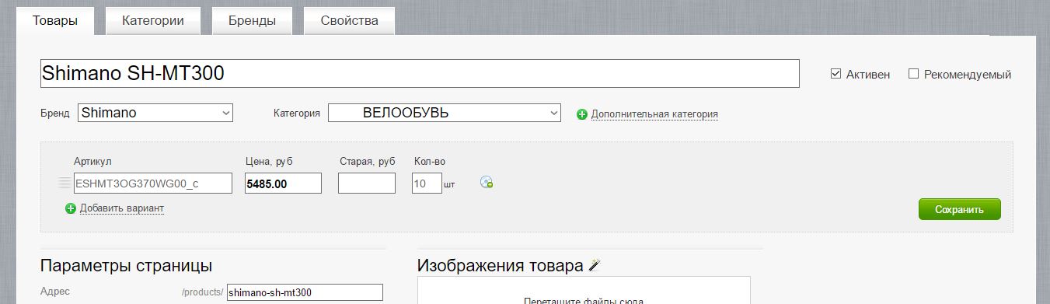
Task: Click the Кол-во field with 10
Action: [427, 183]
